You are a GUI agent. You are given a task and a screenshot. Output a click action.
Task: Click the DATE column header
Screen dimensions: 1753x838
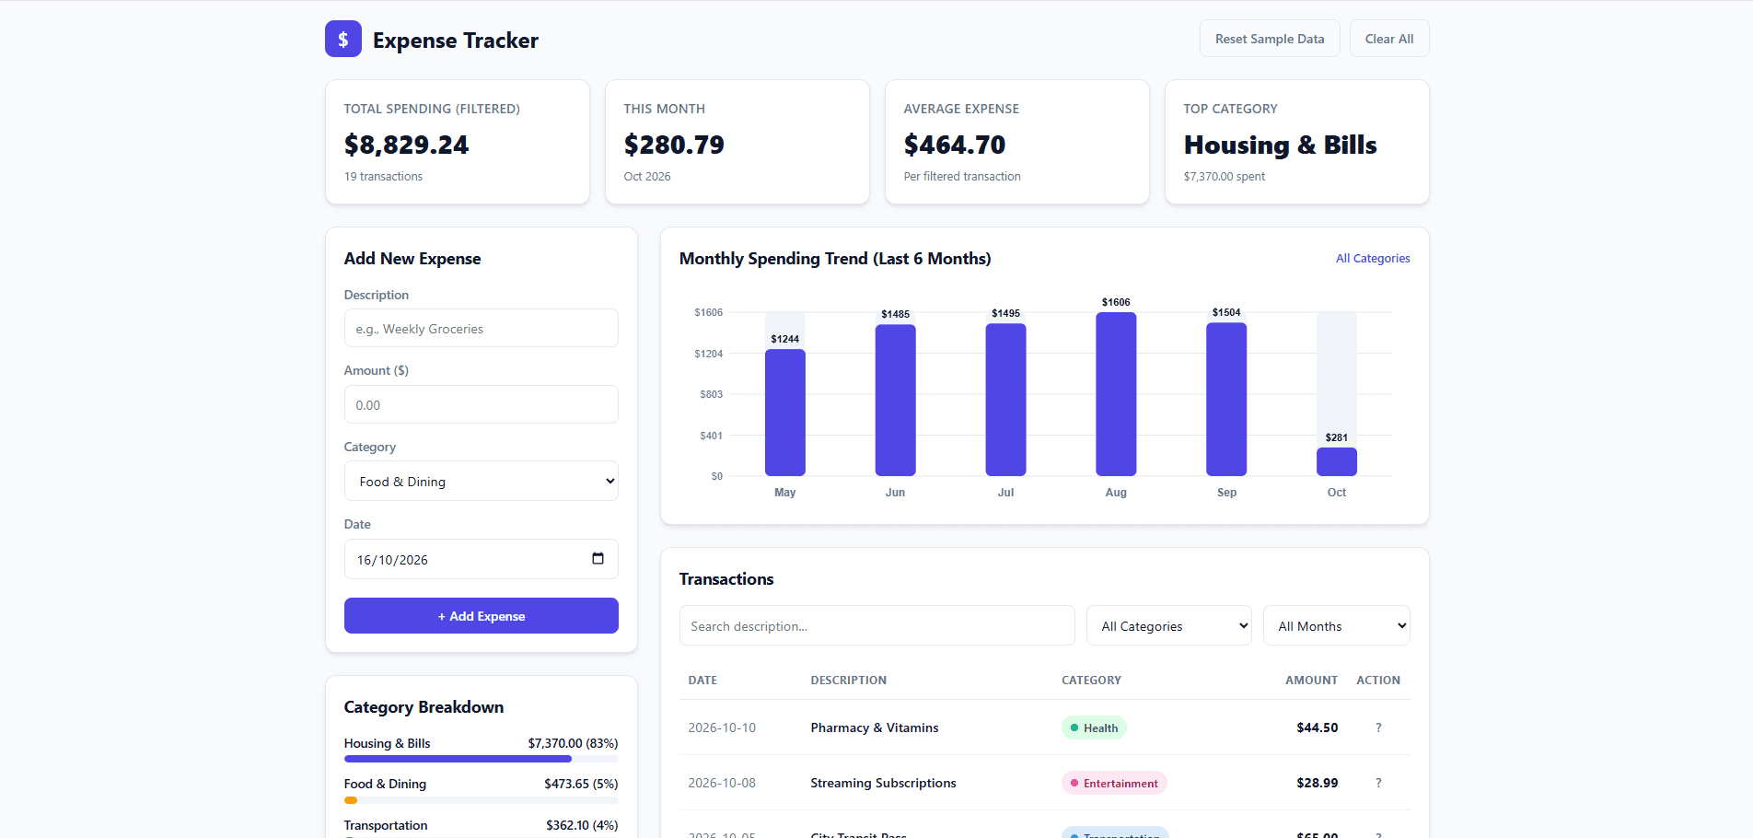point(702,681)
